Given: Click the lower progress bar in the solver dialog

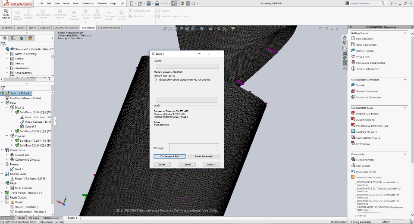Looking at the screenshot, I should [x=187, y=100].
